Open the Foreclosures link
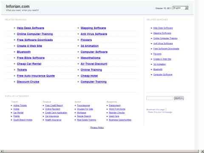This screenshot has width=204, height=153. pos(83,105)
